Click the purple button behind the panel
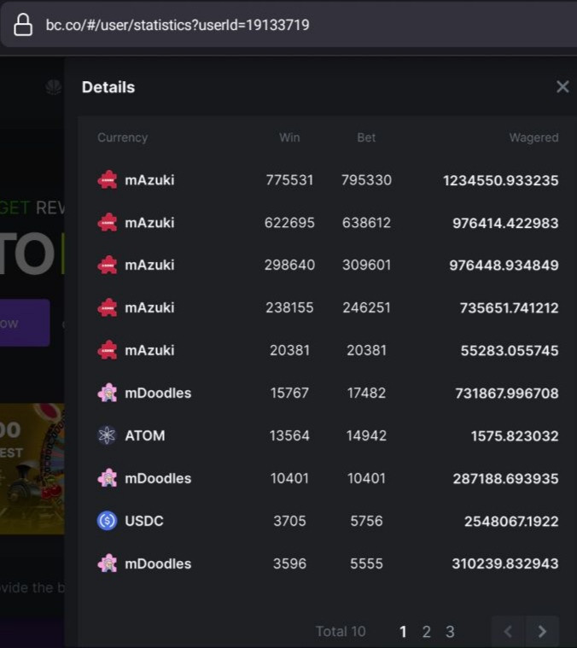 pyautogui.click(x=25, y=323)
